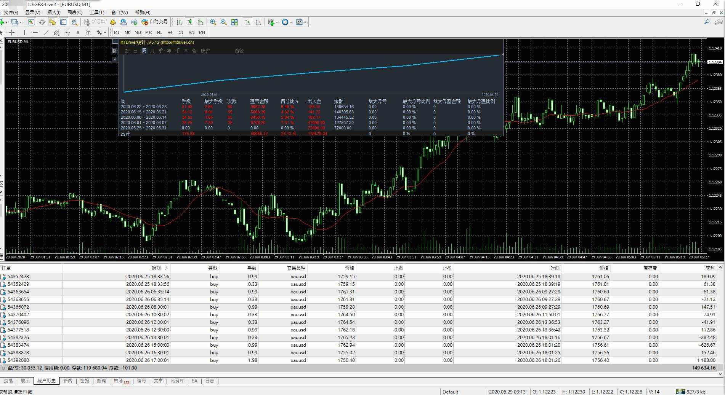The width and height of the screenshot is (725, 395).
Task: Select order 54392080 row in history
Action: (18, 360)
